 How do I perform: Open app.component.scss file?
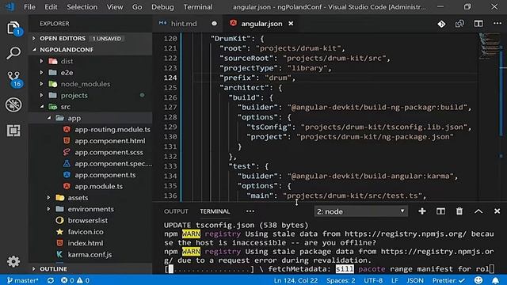coord(109,152)
